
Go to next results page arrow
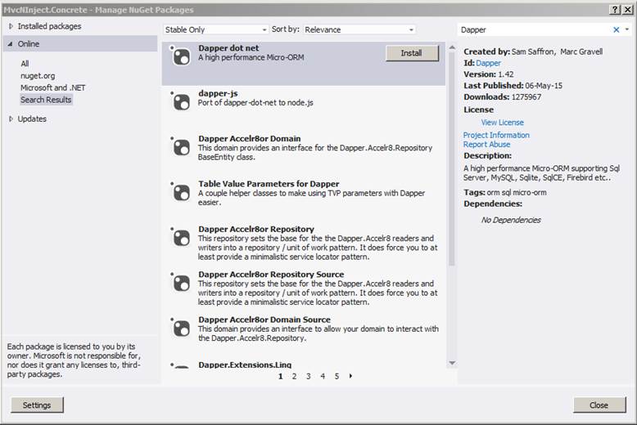(350, 376)
